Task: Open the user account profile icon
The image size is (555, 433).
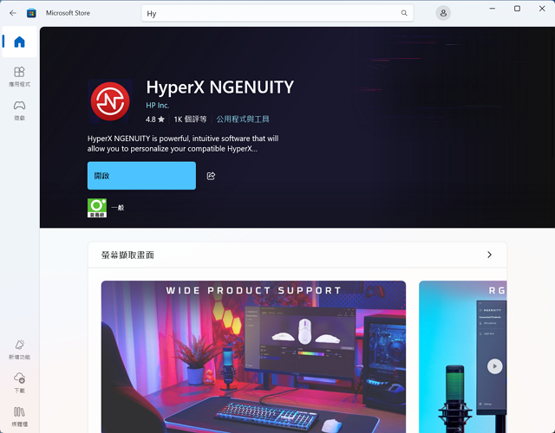Action: click(443, 13)
